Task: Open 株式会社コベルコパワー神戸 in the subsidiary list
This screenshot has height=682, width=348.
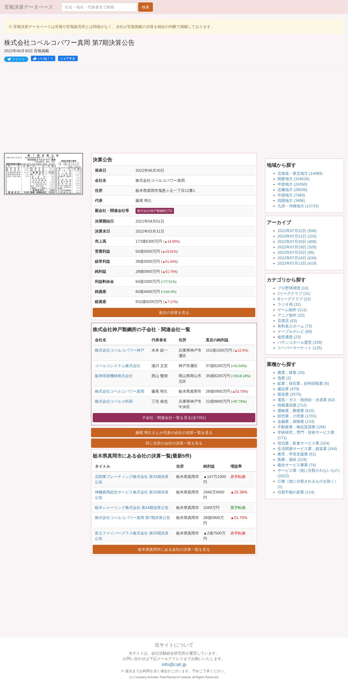Action: point(120,350)
